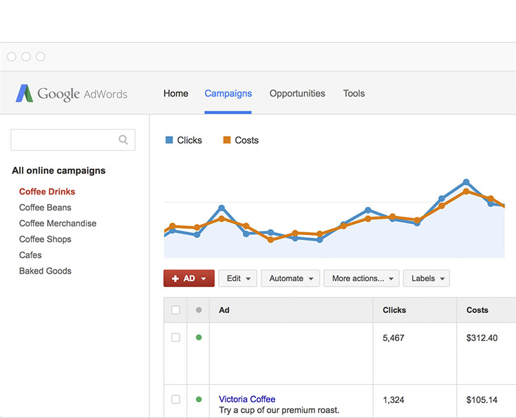Open the More actions dropdown

point(361,278)
